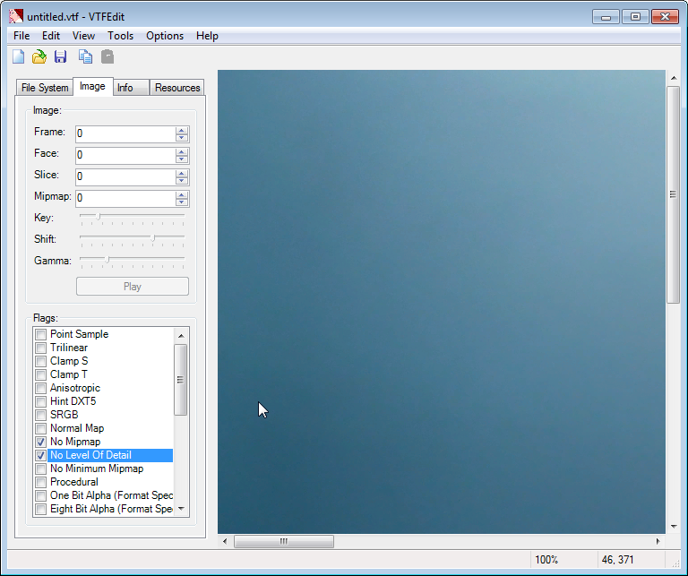Viewport: 688px width, 576px height.
Task: Maximize the VTFEdit window
Action: (635, 17)
